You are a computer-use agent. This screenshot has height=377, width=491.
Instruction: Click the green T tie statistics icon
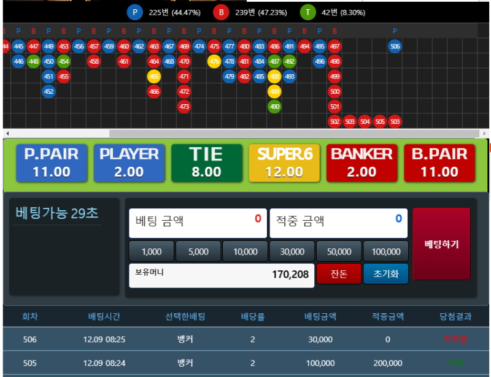pos(307,12)
